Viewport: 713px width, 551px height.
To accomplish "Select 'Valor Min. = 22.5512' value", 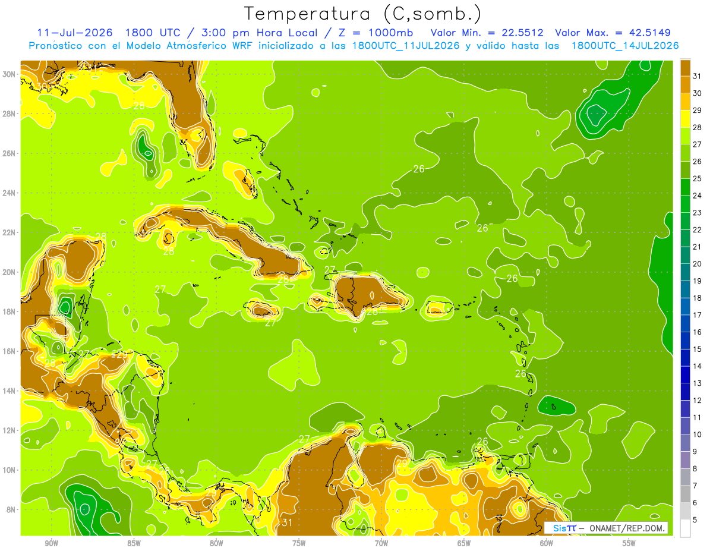I will [487, 33].
